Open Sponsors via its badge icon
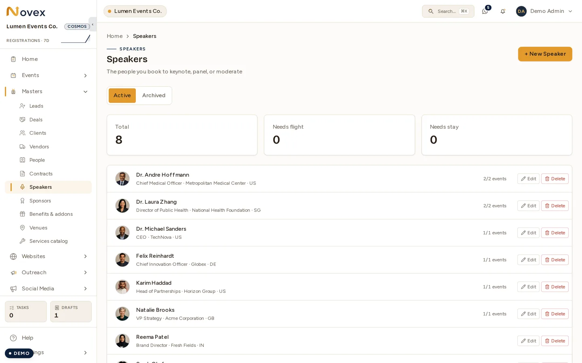582x363 pixels. click(23, 201)
